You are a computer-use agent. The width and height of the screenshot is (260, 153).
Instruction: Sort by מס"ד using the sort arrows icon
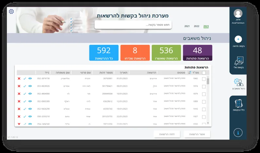point(190,73)
